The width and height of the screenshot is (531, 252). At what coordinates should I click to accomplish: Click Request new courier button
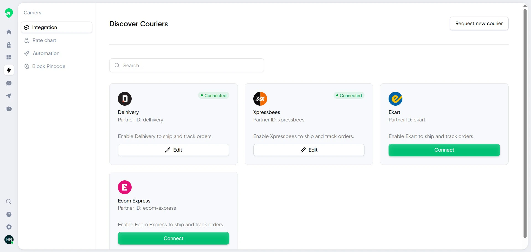[479, 24]
